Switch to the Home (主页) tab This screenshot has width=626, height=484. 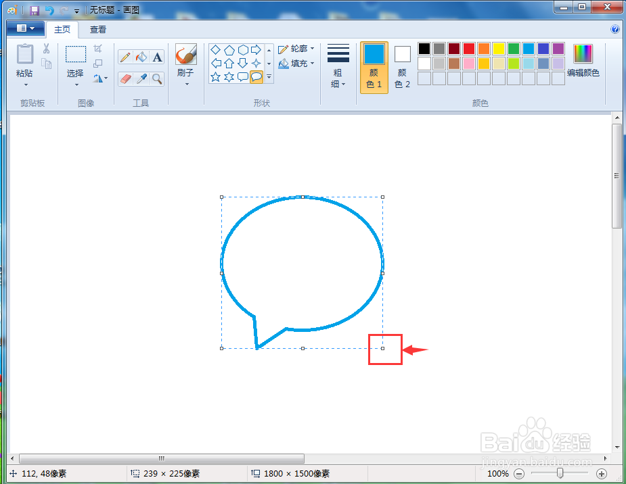(62, 30)
